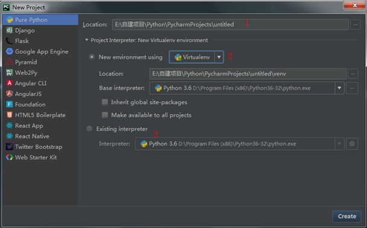Check Make available to all projects
This screenshot has width=367, height=228.
coord(105,115)
